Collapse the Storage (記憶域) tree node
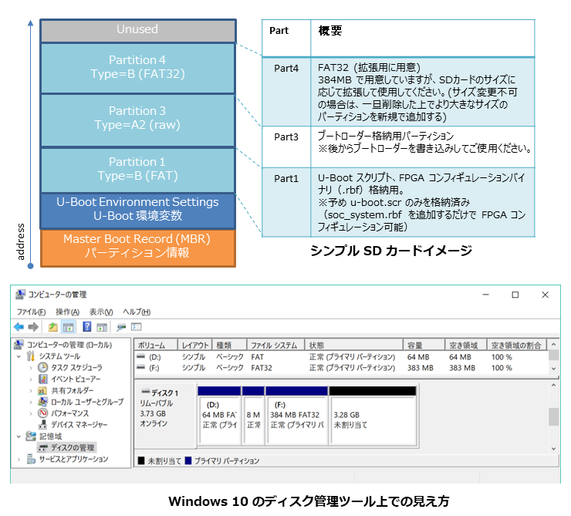The height and width of the screenshot is (516, 571). pyautogui.click(x=19, y=437)
